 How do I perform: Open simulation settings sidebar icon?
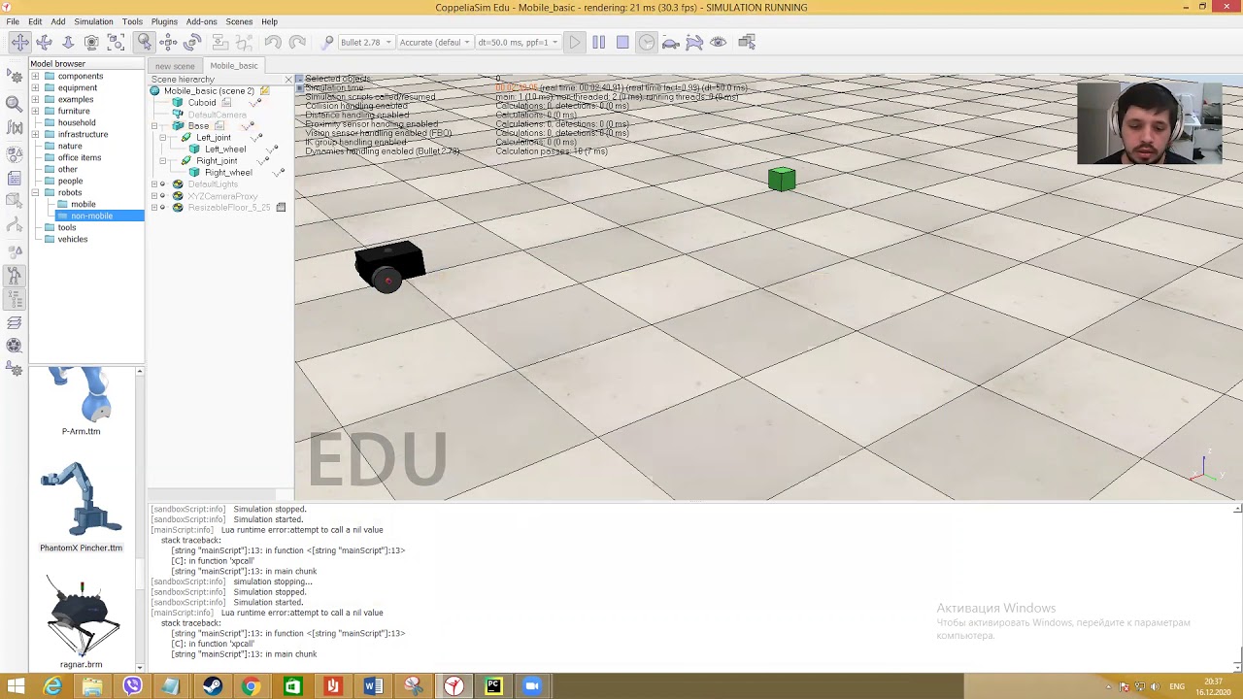coord(15,76)
